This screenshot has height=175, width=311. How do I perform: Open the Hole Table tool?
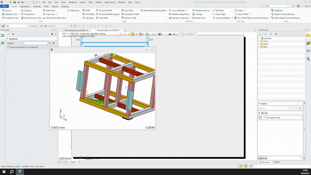[x=88, y=14]
